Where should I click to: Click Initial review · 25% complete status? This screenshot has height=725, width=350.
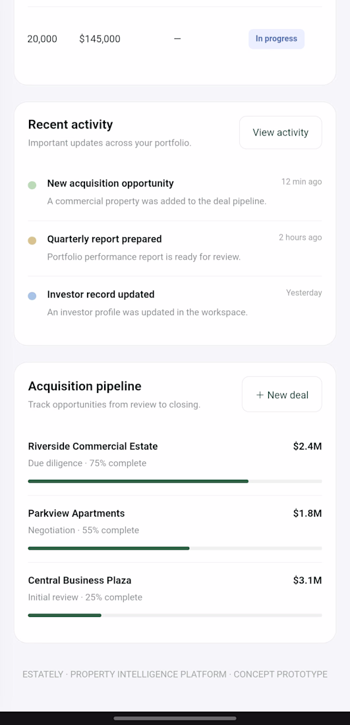85,597
